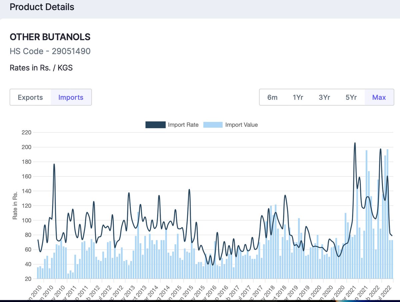The height and width of the screenshot is (302, 400).
Task: Choose the 3Yr time range
Action: [x=324, y=97]
